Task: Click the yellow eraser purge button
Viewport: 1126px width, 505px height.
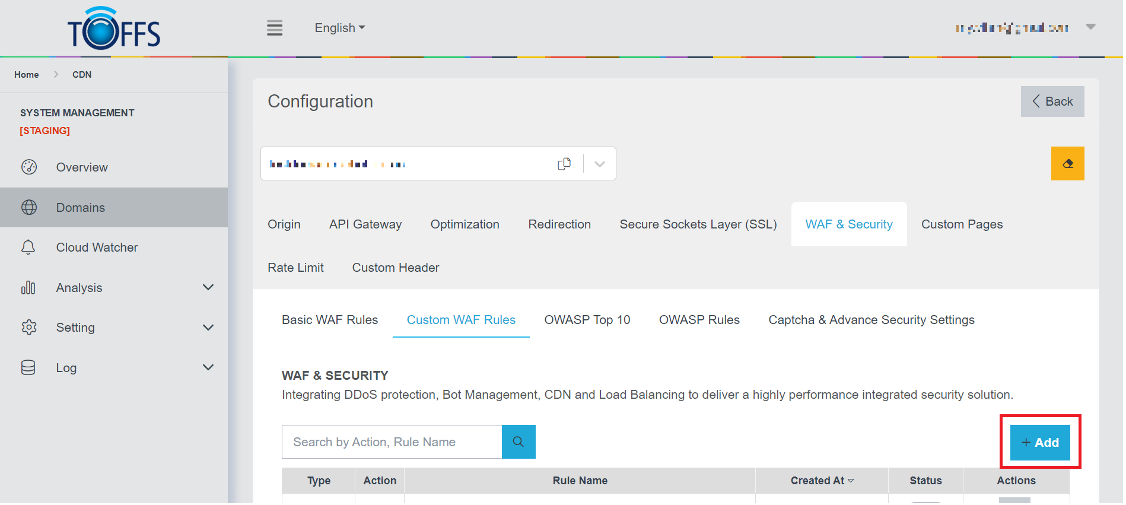Action: [x=1067, y=164]
